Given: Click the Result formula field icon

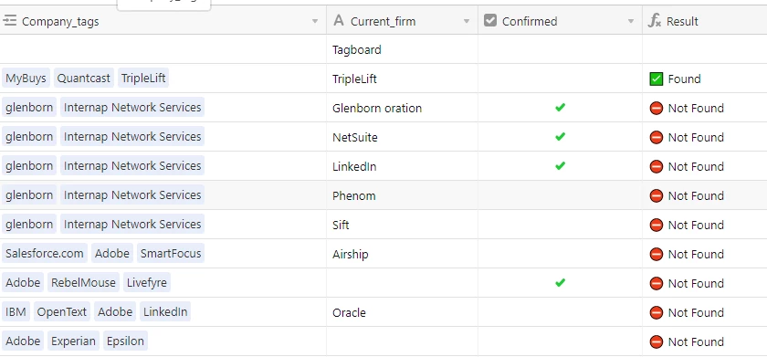Looking at the screenshot, I should [x=654, y=20].
